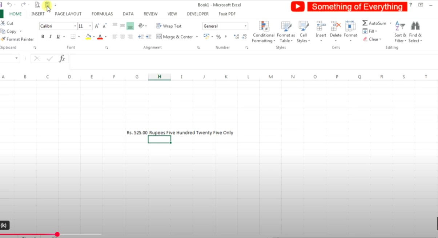The height and width of the screenshot is (238, 438).
Task: Open Conditional Formatting options
Action: click(x=263, y=32)
